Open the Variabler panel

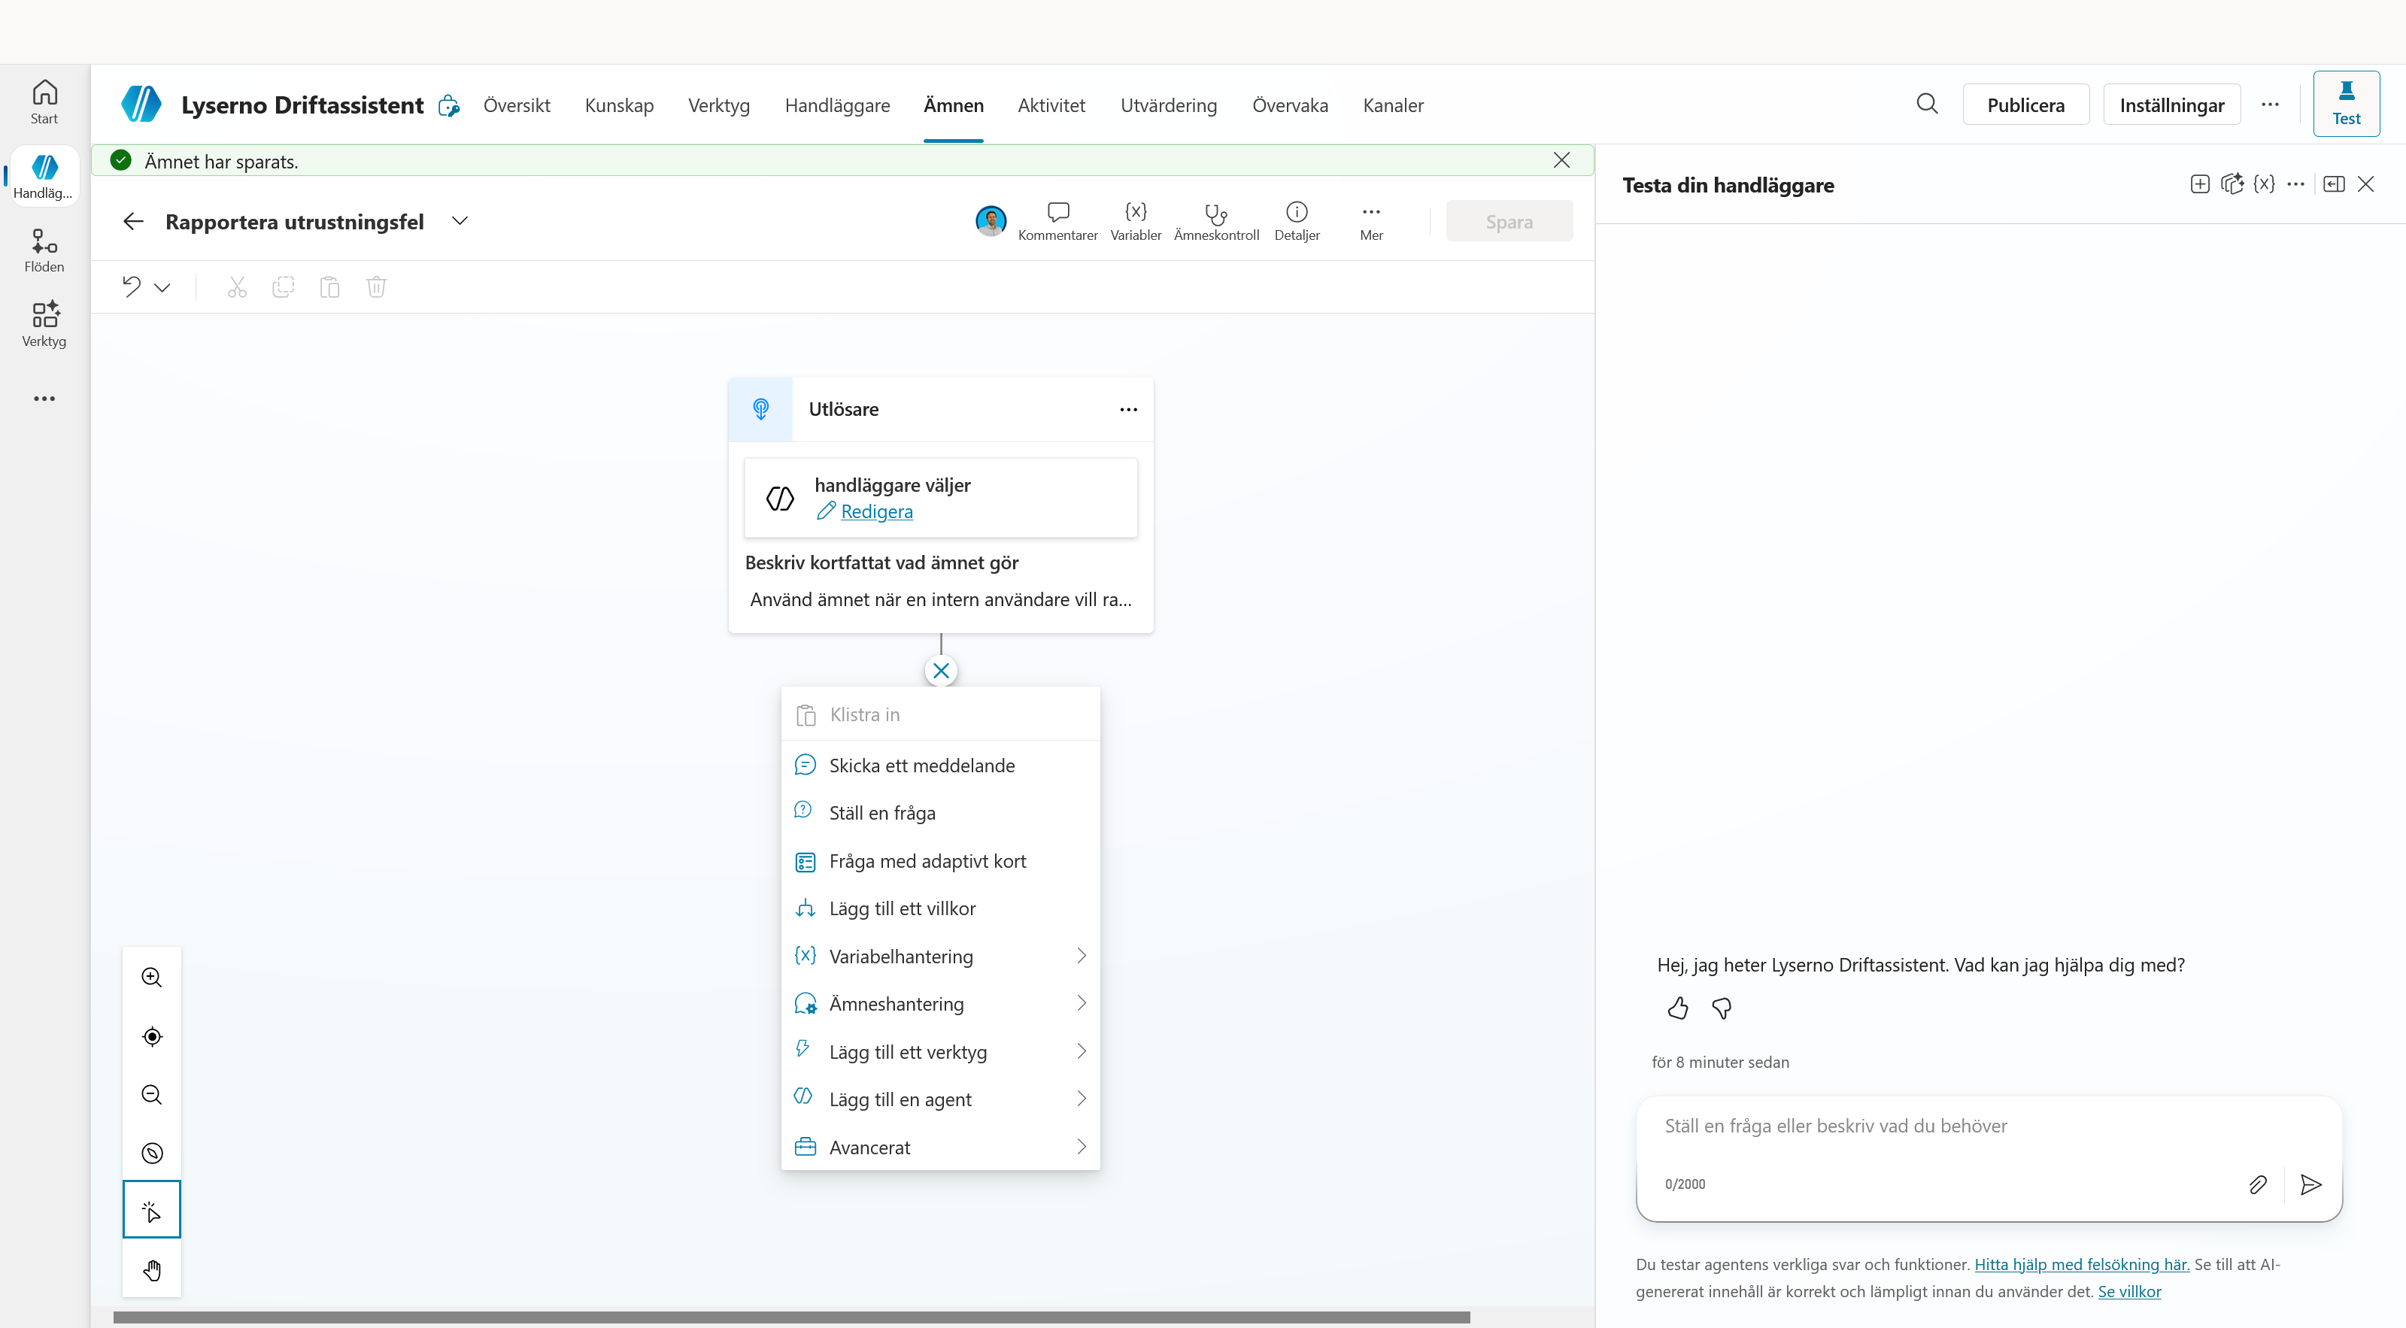[1135, 221]
